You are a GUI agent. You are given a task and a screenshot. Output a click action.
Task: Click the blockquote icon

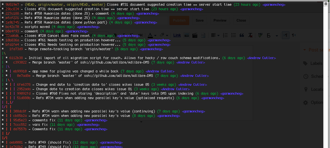point(242,35)
